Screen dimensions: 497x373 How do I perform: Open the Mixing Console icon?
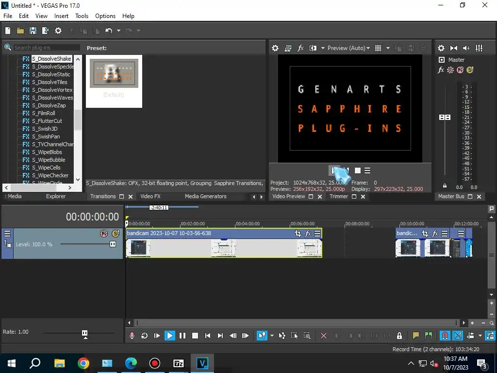(x=479, y=48)
